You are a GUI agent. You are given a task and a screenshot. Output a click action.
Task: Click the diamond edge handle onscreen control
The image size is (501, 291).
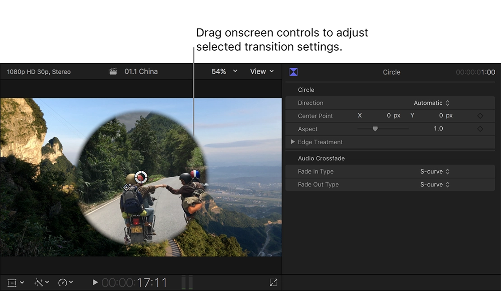(x=126, y=187)
